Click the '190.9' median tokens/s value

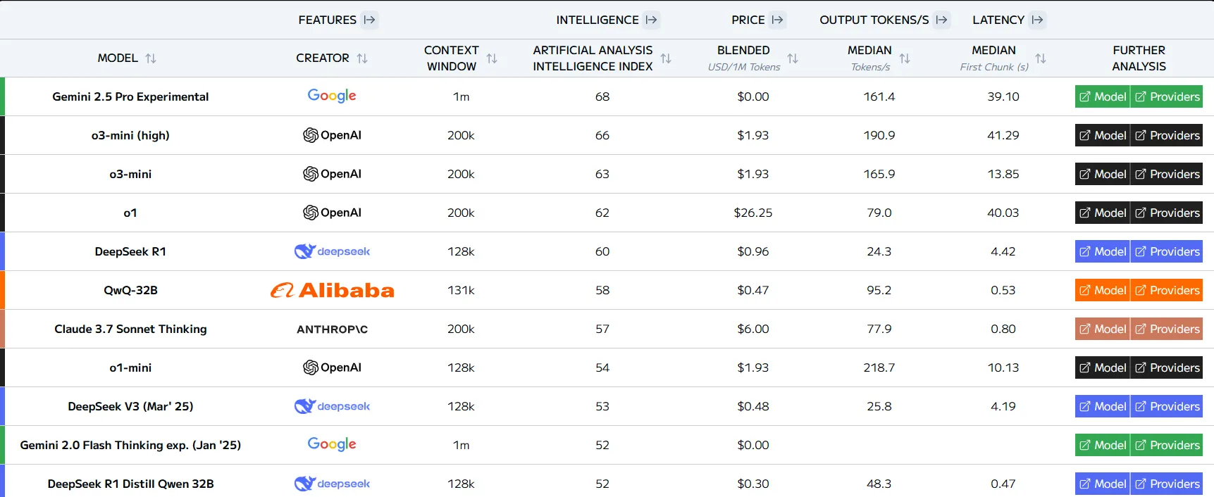pyautogui.click(x=879, y=135)
